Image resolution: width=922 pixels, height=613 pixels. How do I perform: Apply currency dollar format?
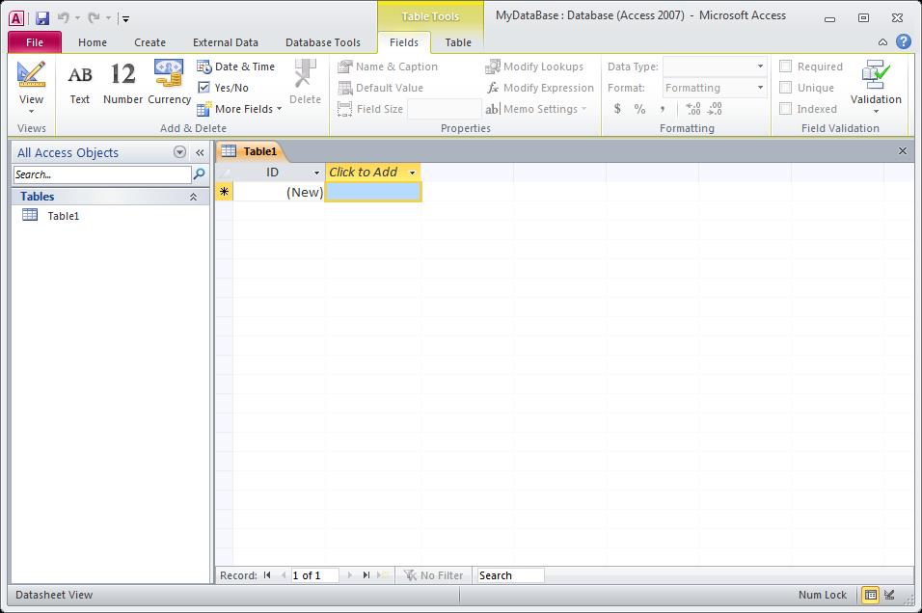(617, 109)
